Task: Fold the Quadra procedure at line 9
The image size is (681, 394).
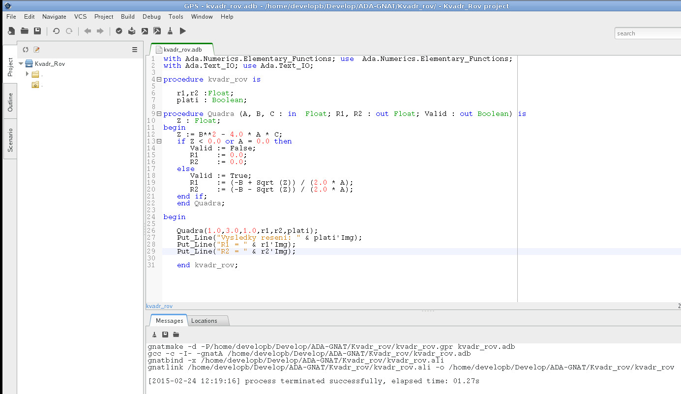Action: tap(159, 113)
